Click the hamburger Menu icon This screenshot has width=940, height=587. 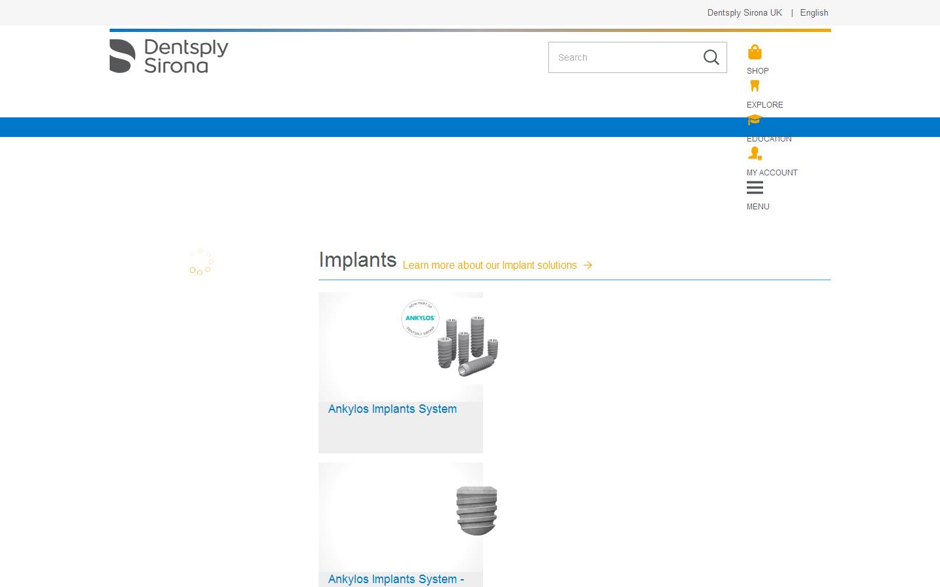coord(755,188)
